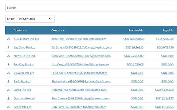This screenshot has width=177, height=110.
Task: Click Elevator Pte Ltd receivable SGD 0.00
Action: pyautogui.click(x=137, y=73)
